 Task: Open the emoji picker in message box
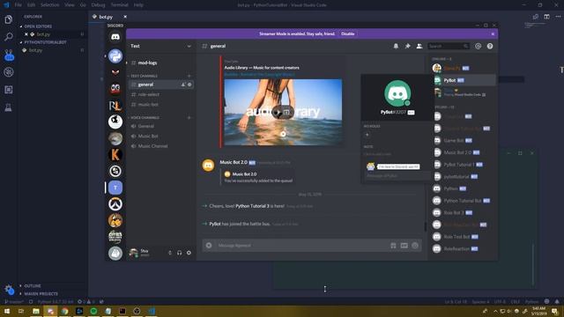point(415,246)
